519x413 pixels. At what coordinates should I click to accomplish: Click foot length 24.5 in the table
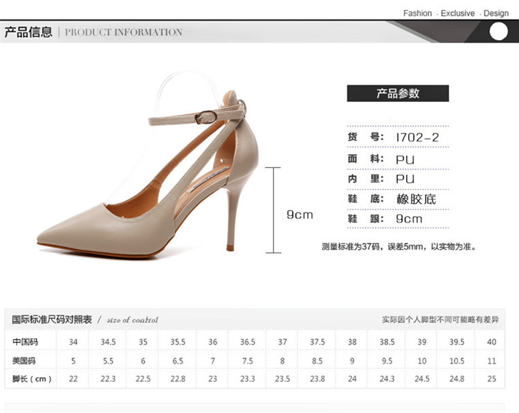pyautogui.click(x=421, y=378)
